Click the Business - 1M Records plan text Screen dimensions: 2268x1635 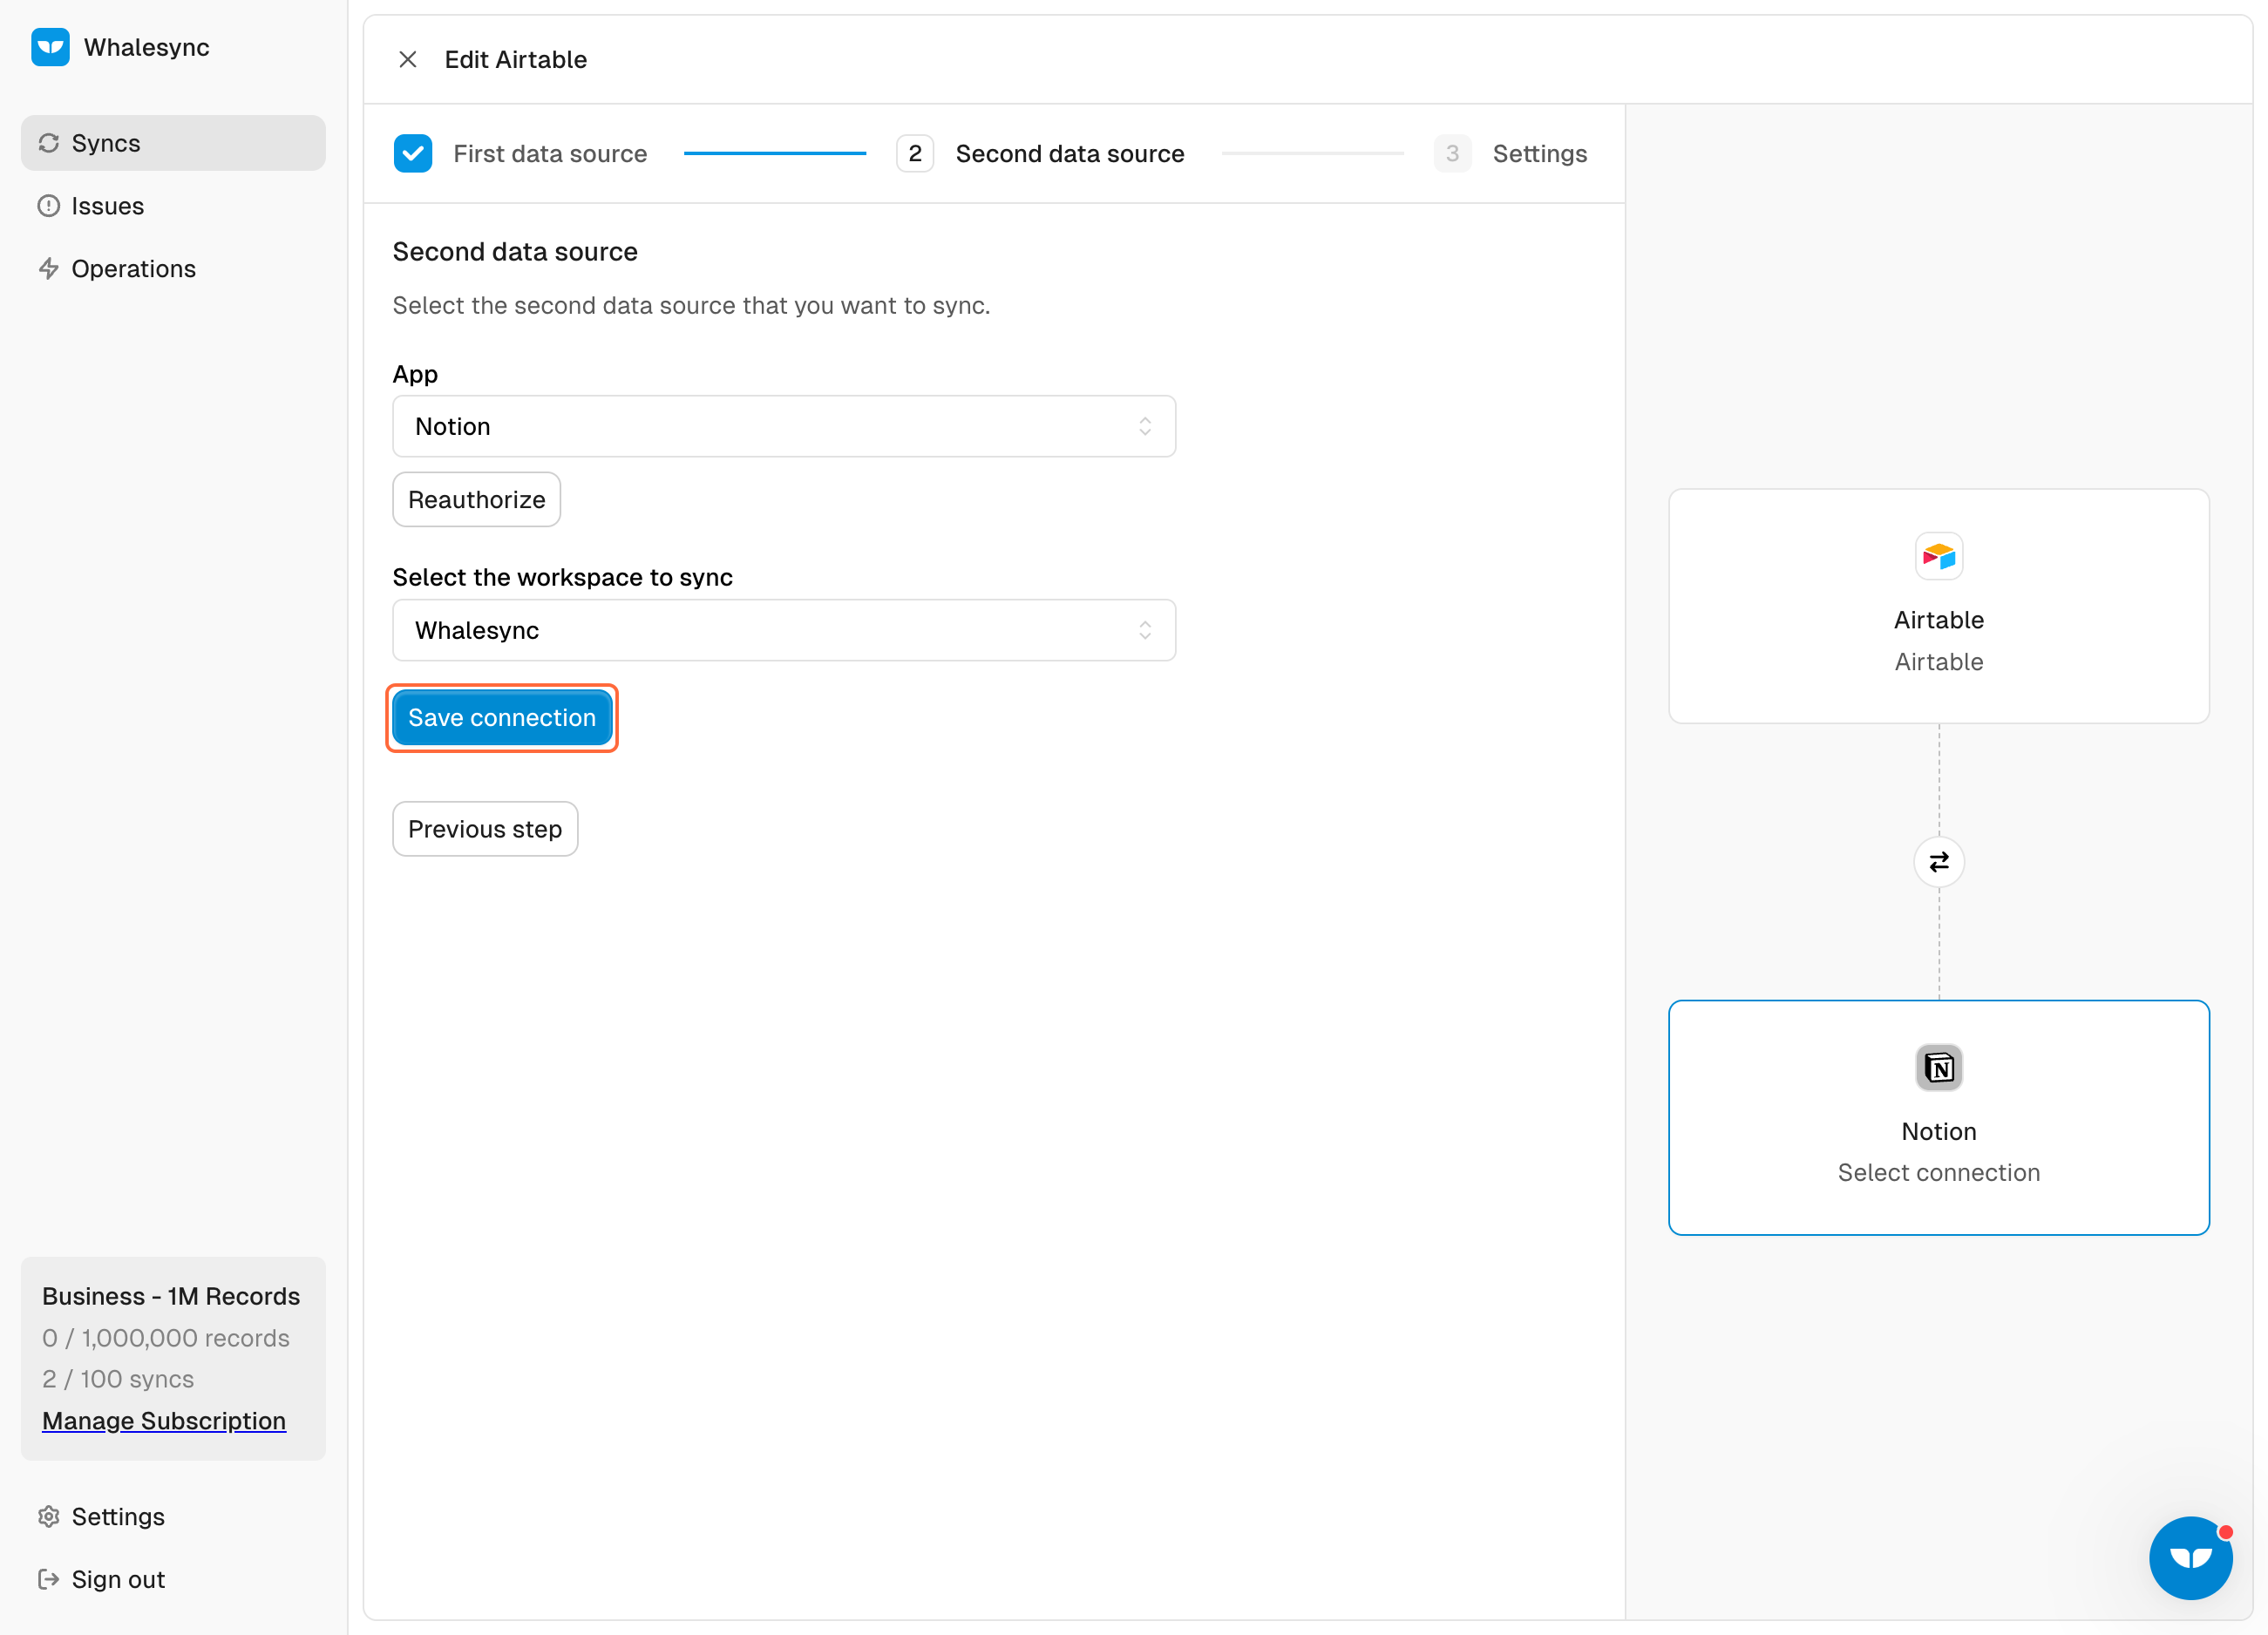click(171, 1296)
